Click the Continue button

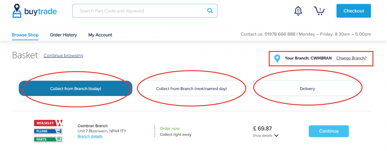[x=329, y=131]
